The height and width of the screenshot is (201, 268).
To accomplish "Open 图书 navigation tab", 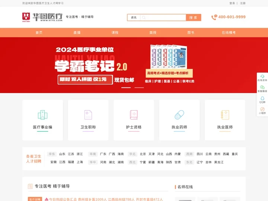I will 191,32.
